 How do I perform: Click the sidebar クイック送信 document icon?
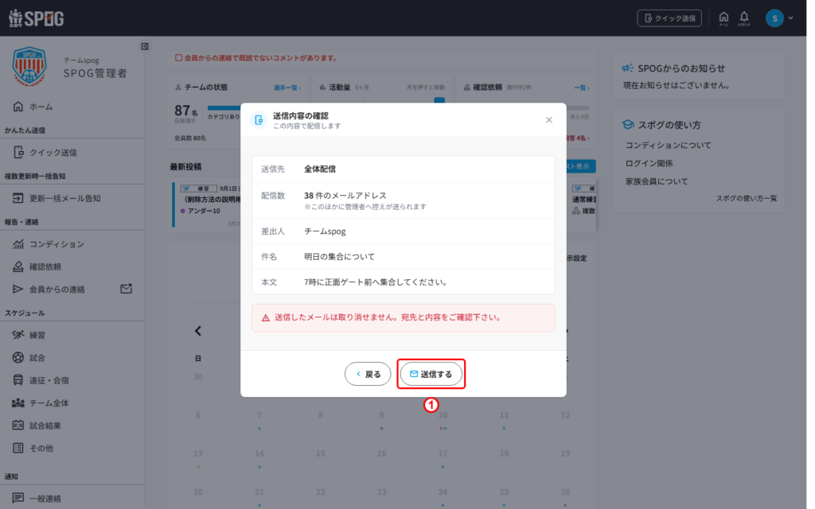[19, 152]
